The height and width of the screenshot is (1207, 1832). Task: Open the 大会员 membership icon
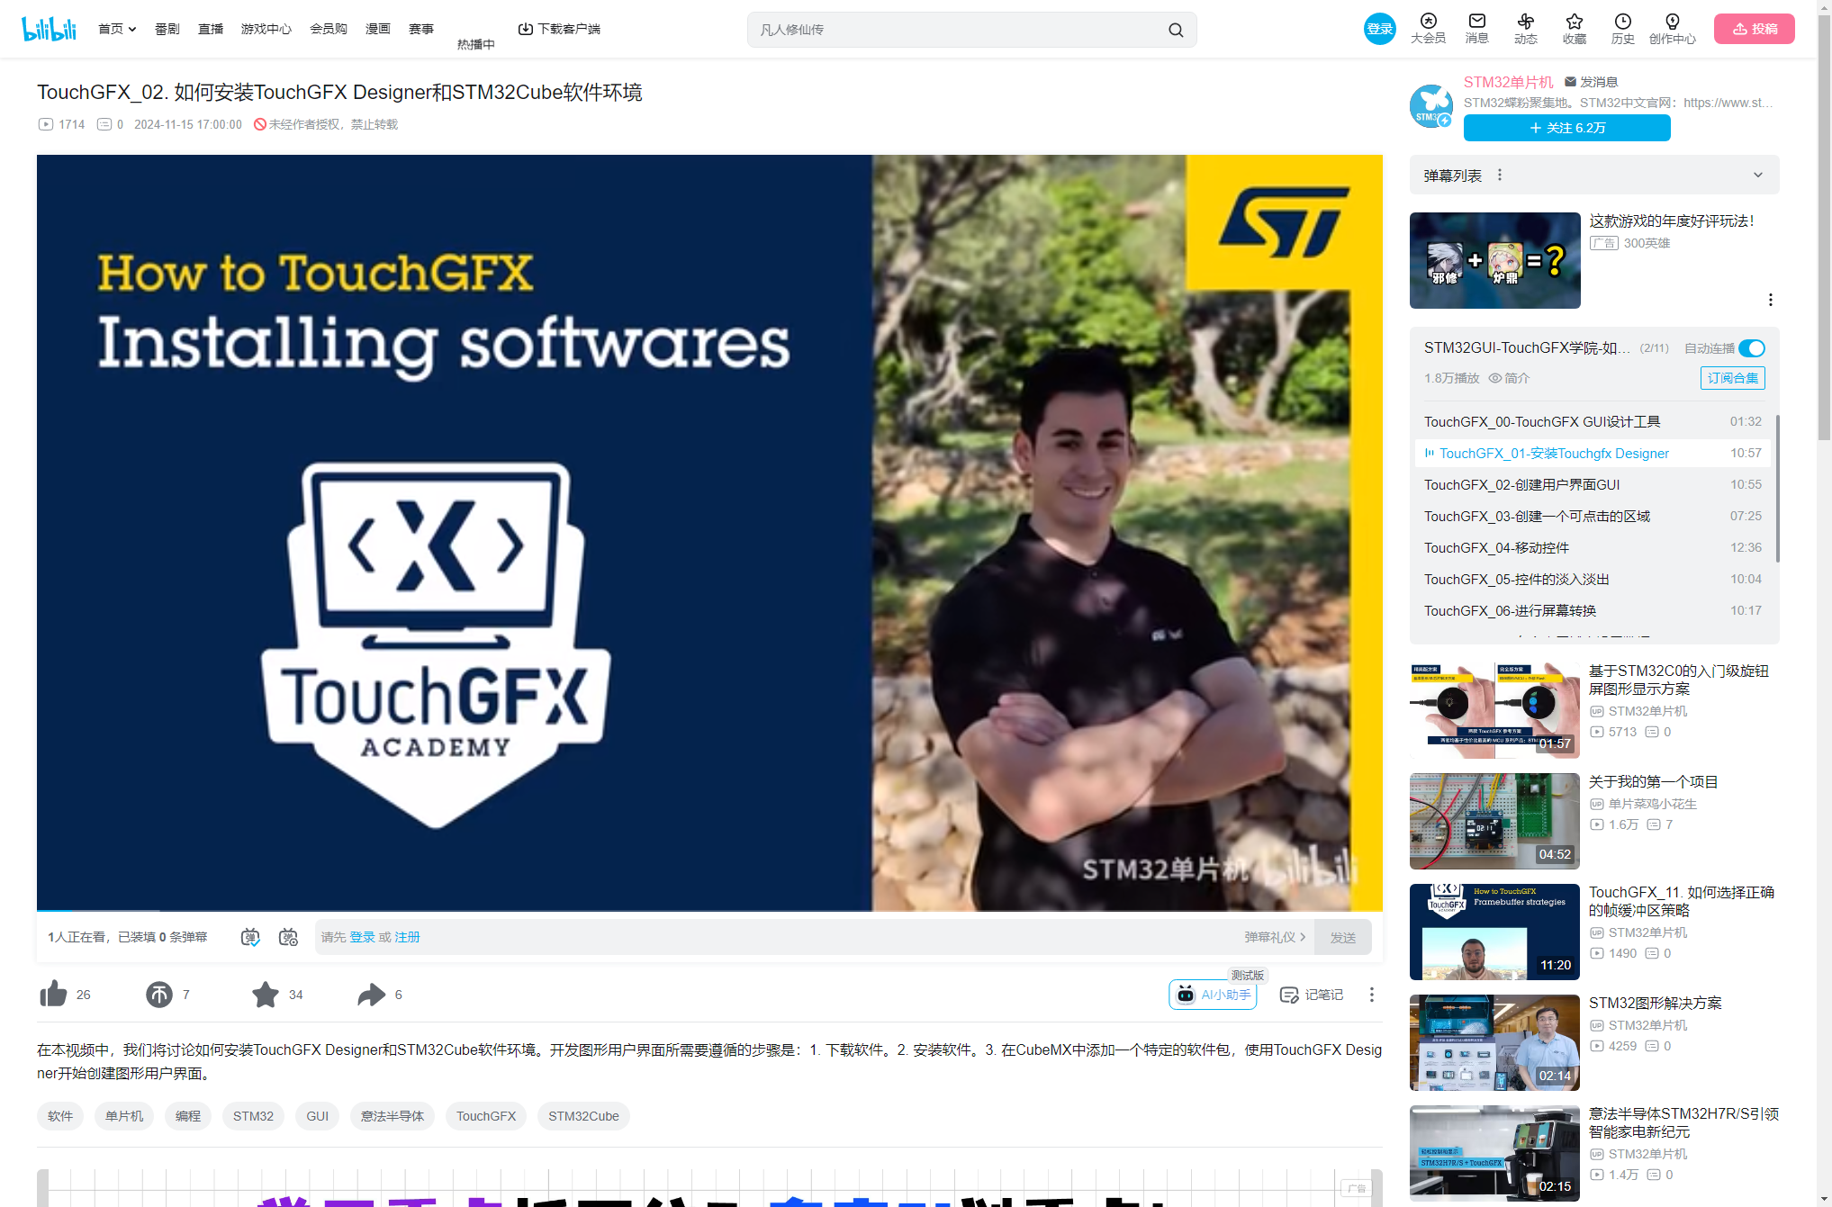point(1428,28)
